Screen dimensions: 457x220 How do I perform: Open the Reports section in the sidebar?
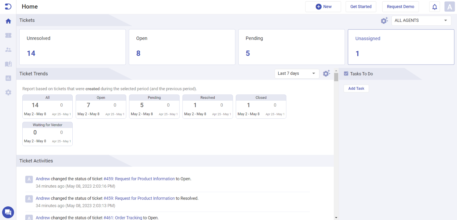coord(8,78)
